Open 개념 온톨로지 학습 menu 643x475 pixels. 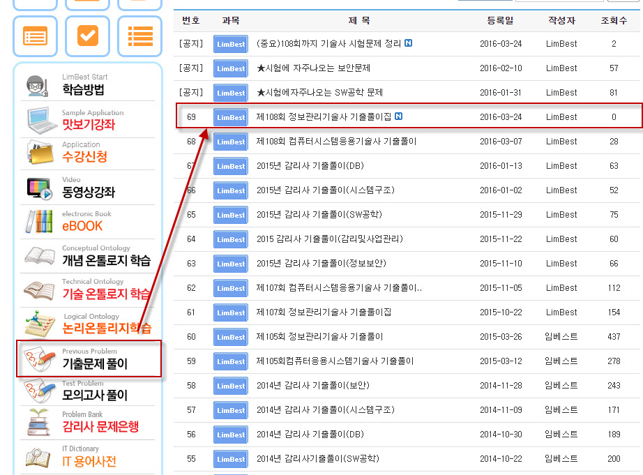click(106, 260)
